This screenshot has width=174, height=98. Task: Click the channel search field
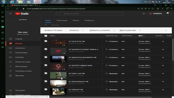point(90,14)
